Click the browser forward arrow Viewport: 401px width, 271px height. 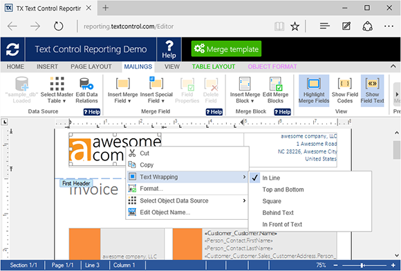point(35,26)
